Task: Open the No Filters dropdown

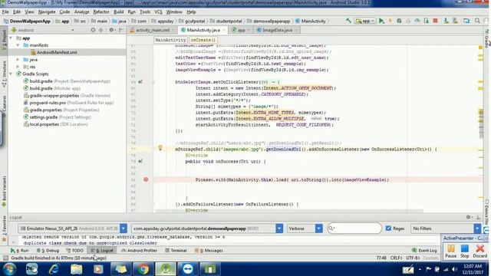Action: (445, 228)
